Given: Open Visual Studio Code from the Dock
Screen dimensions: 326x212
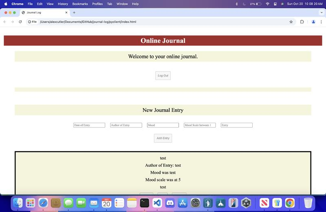Looking at the screenshot, I should click(157, 203).
